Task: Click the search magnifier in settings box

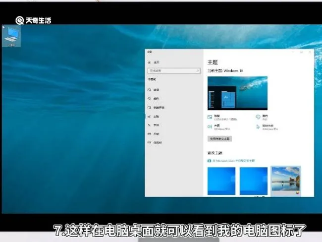Action: click(x=197, y=71)
